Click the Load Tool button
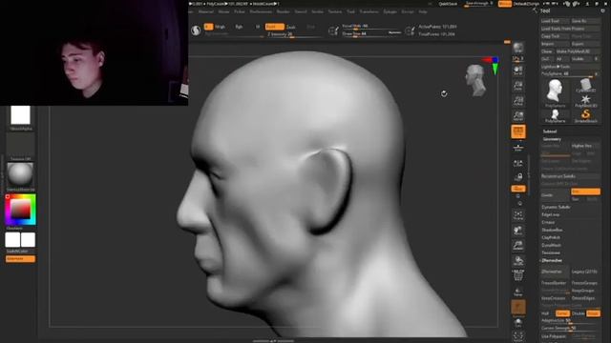The width and height of the screenshot is (611, 343). coord(555,21)
